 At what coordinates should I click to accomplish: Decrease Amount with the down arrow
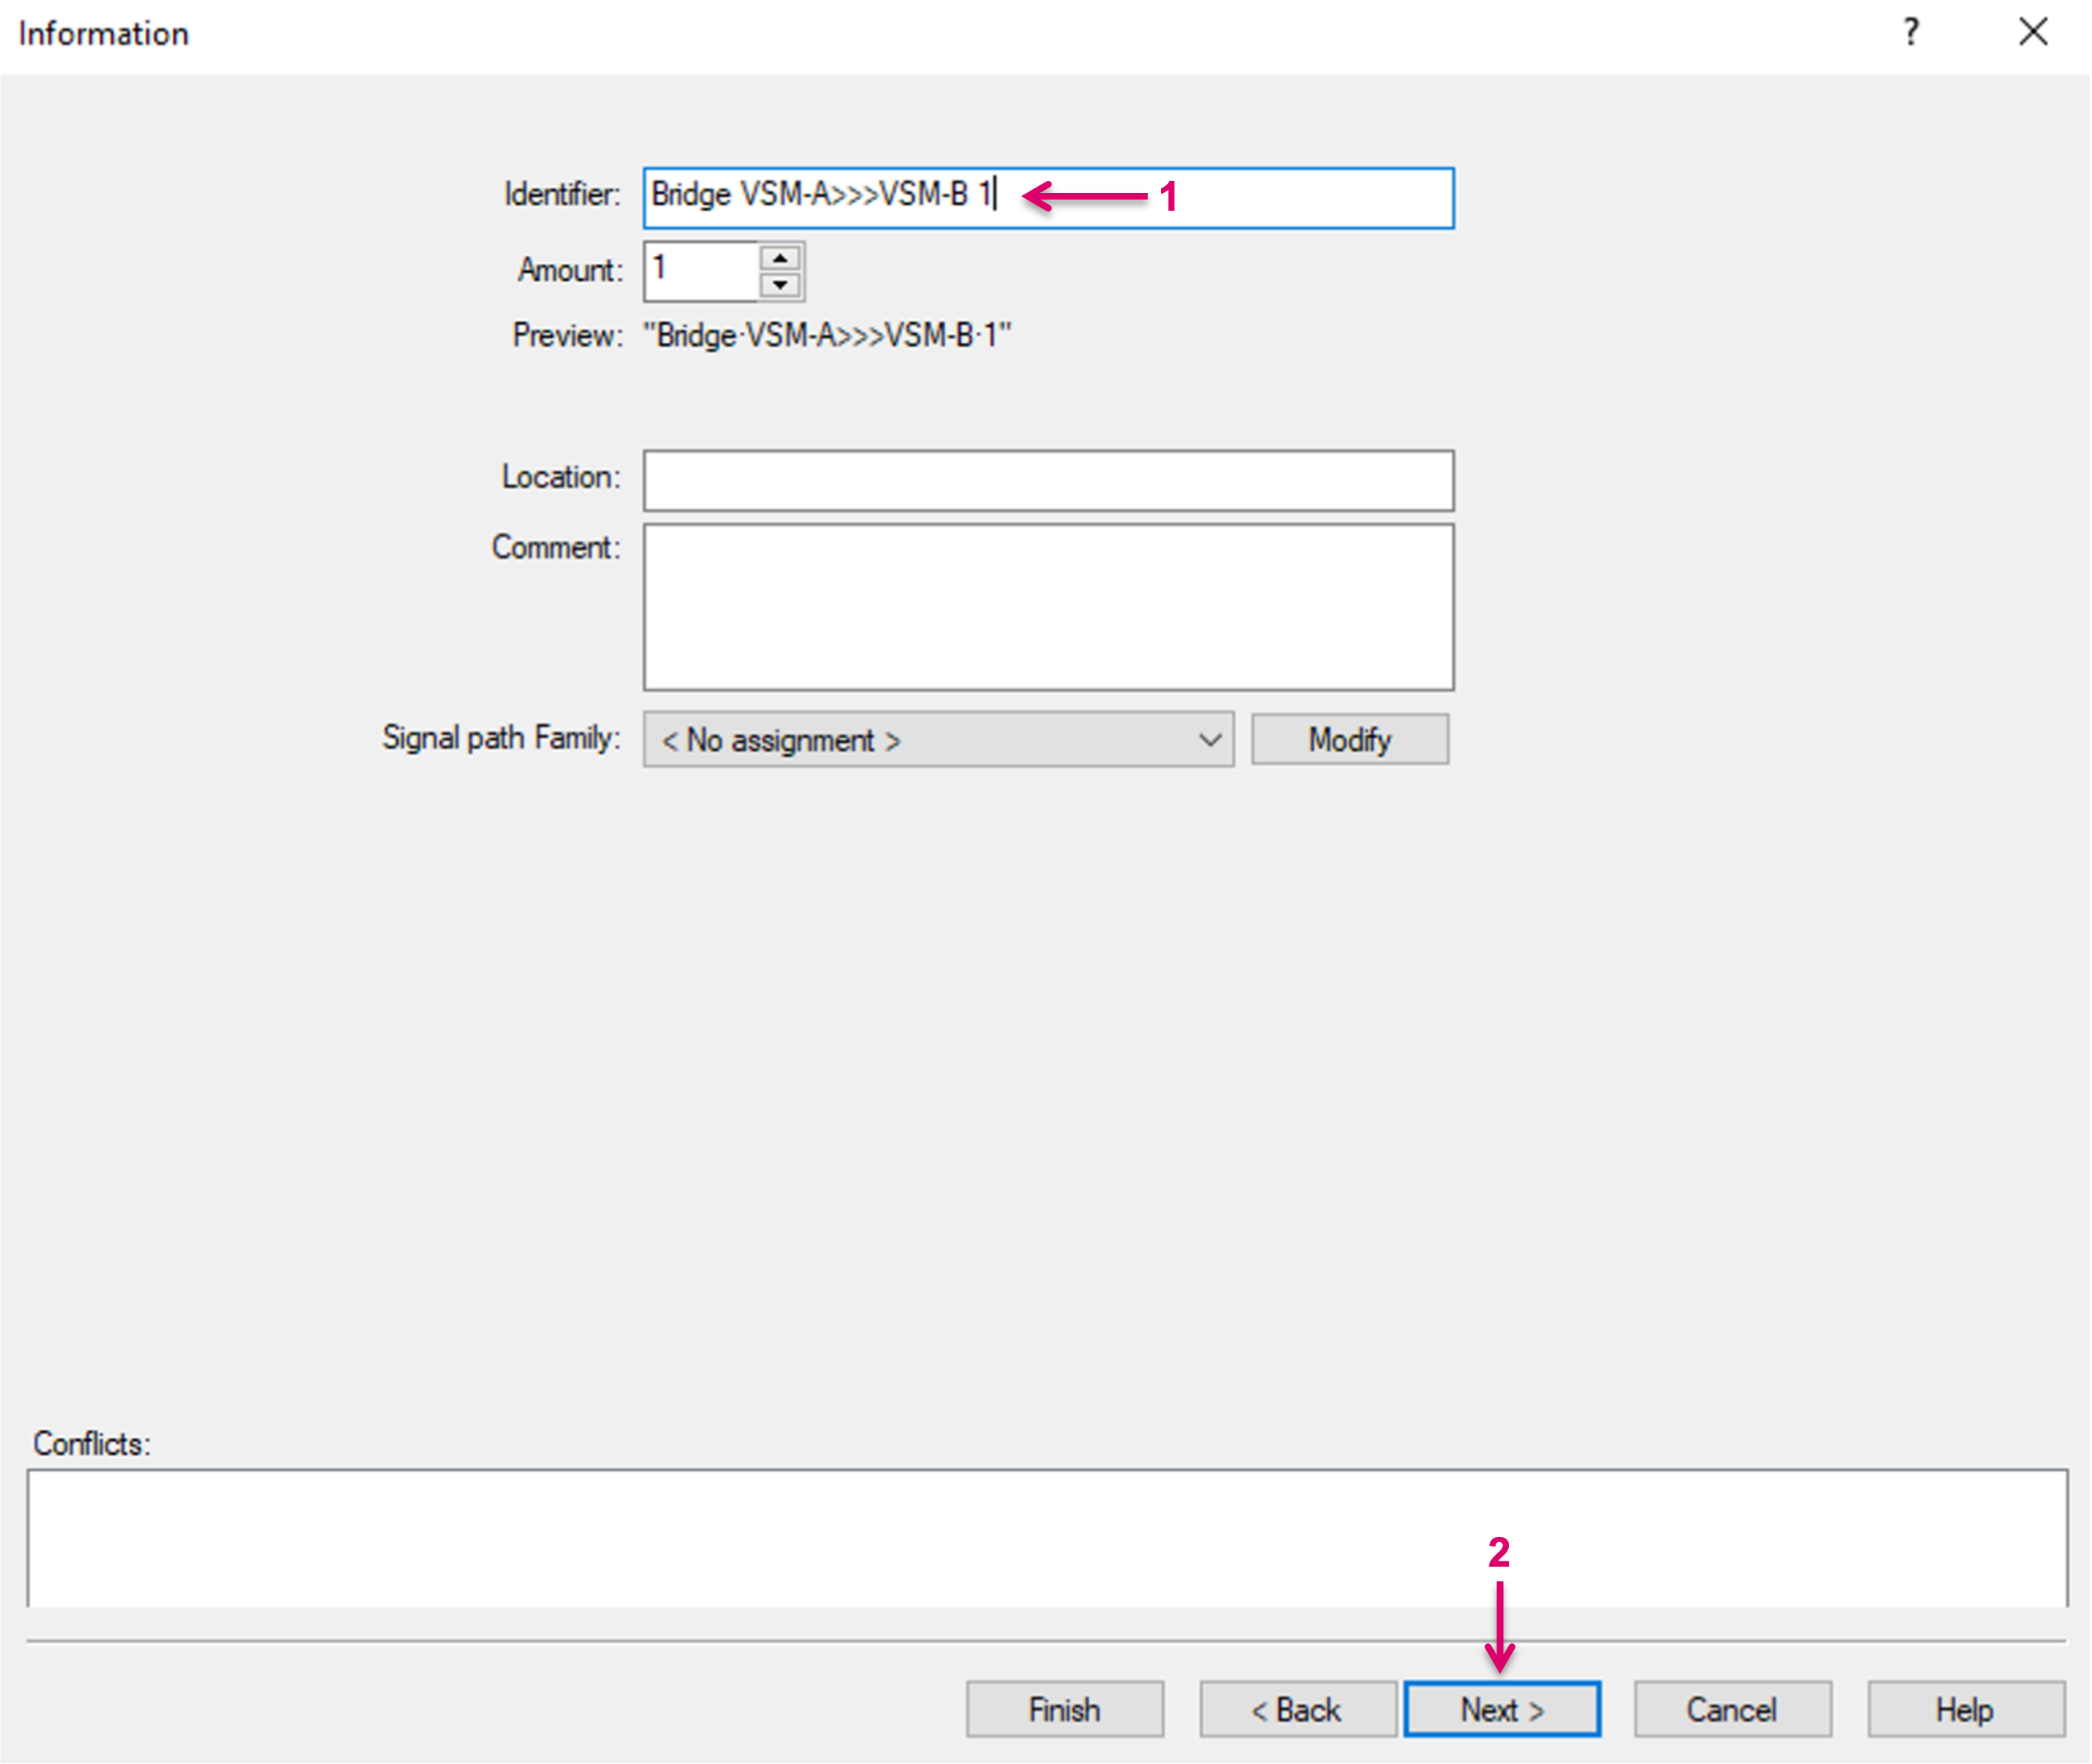point(780,285)
